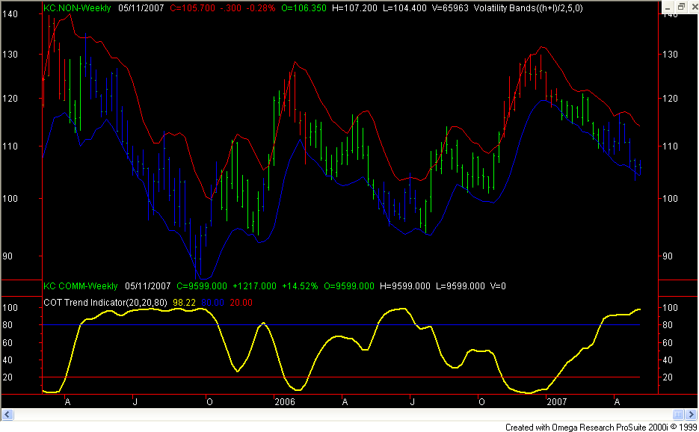This screenshot has height=432, width=699.
Task: Click the V=65963 volume value
Action: coord(450,8)
